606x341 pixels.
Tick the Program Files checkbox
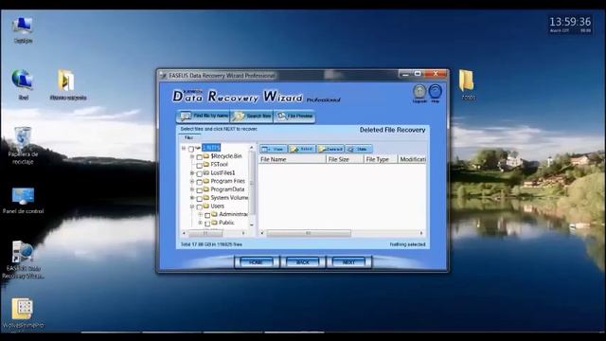[x=200, y=182]
